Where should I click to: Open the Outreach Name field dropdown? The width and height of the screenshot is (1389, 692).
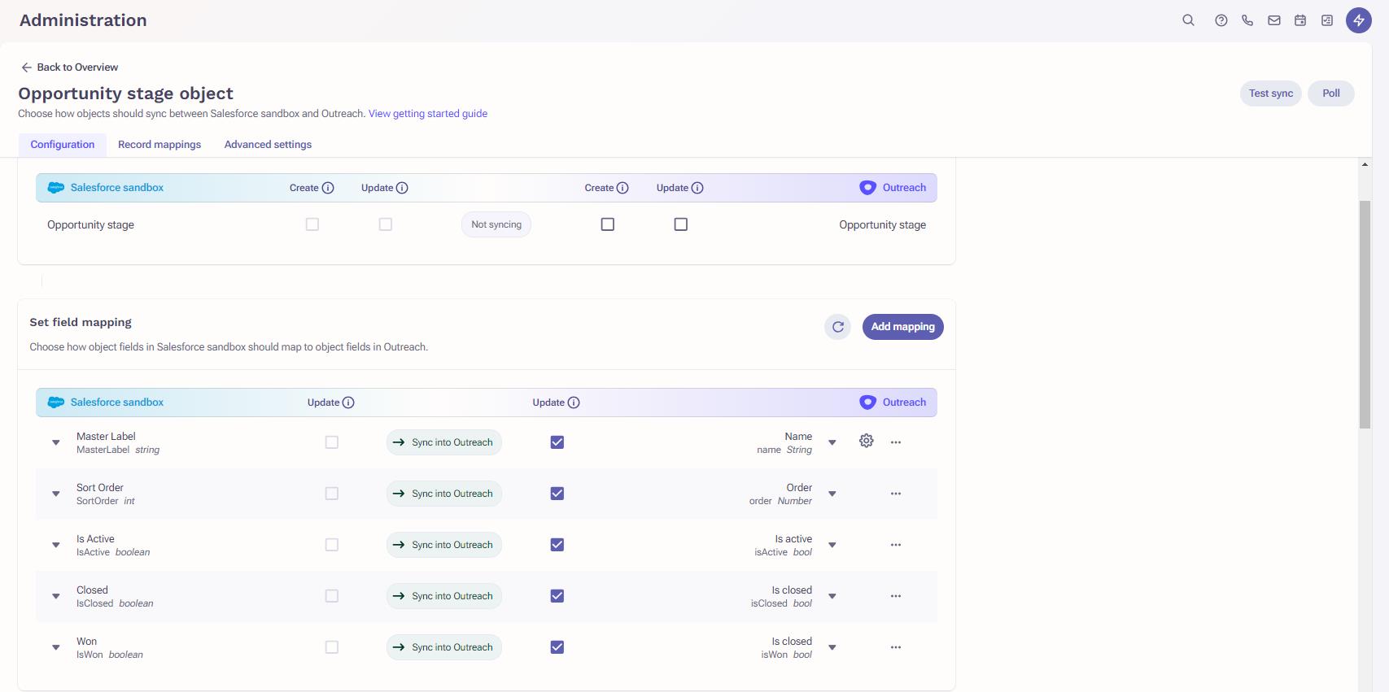(832, 443)
